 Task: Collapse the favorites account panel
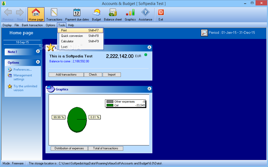click(149, 47)
